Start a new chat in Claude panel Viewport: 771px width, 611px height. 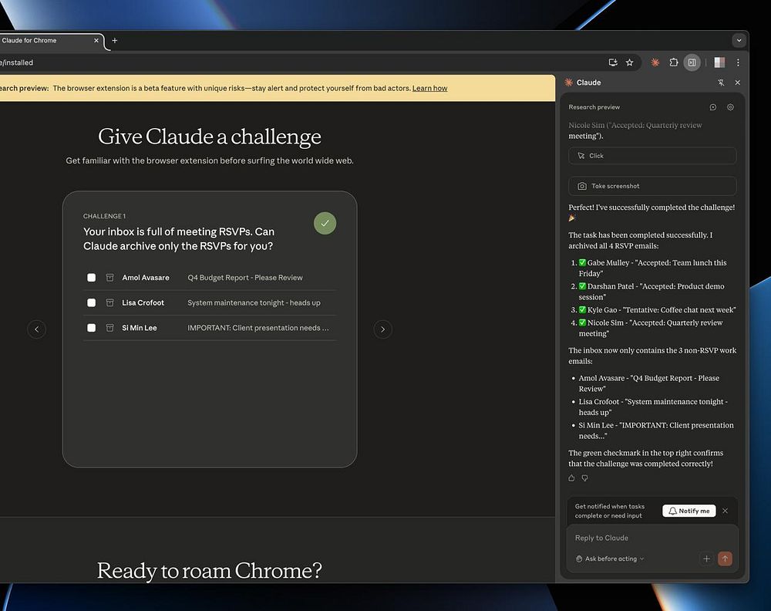(x=713, y=107)
